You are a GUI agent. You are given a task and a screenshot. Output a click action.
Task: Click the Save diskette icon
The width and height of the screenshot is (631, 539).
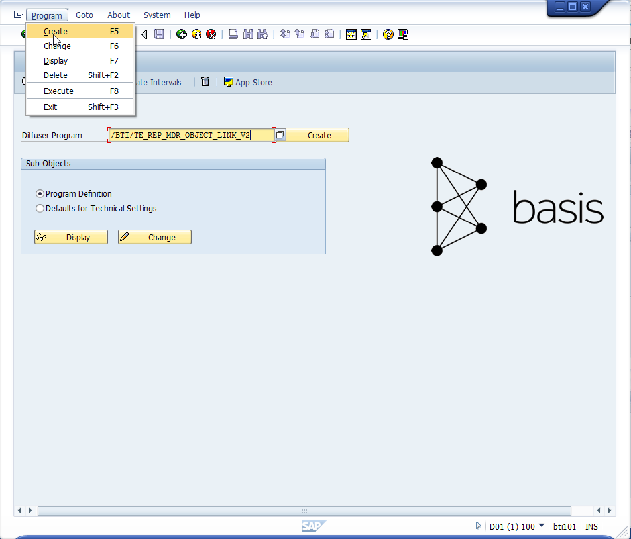pos(159,34)
